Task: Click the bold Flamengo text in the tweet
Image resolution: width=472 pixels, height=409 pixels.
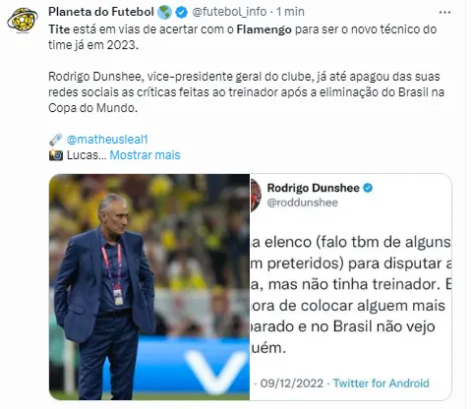Action: pos(264,29)
